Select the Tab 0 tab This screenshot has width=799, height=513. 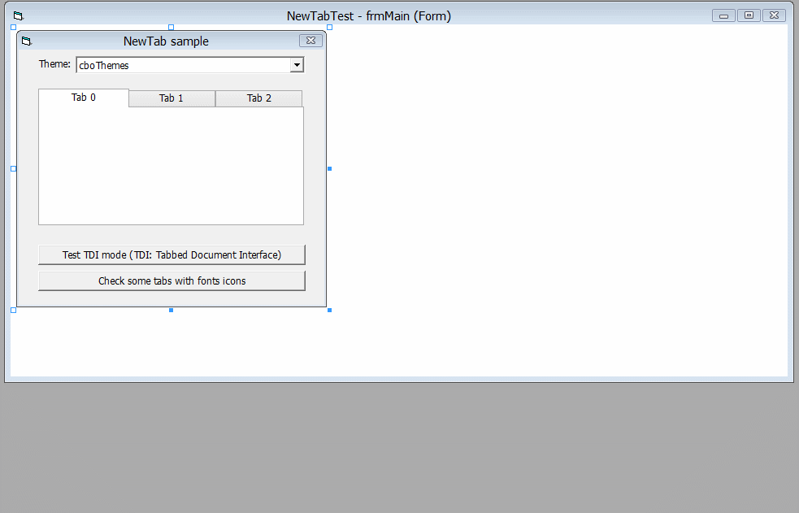(x=84, y=98)
